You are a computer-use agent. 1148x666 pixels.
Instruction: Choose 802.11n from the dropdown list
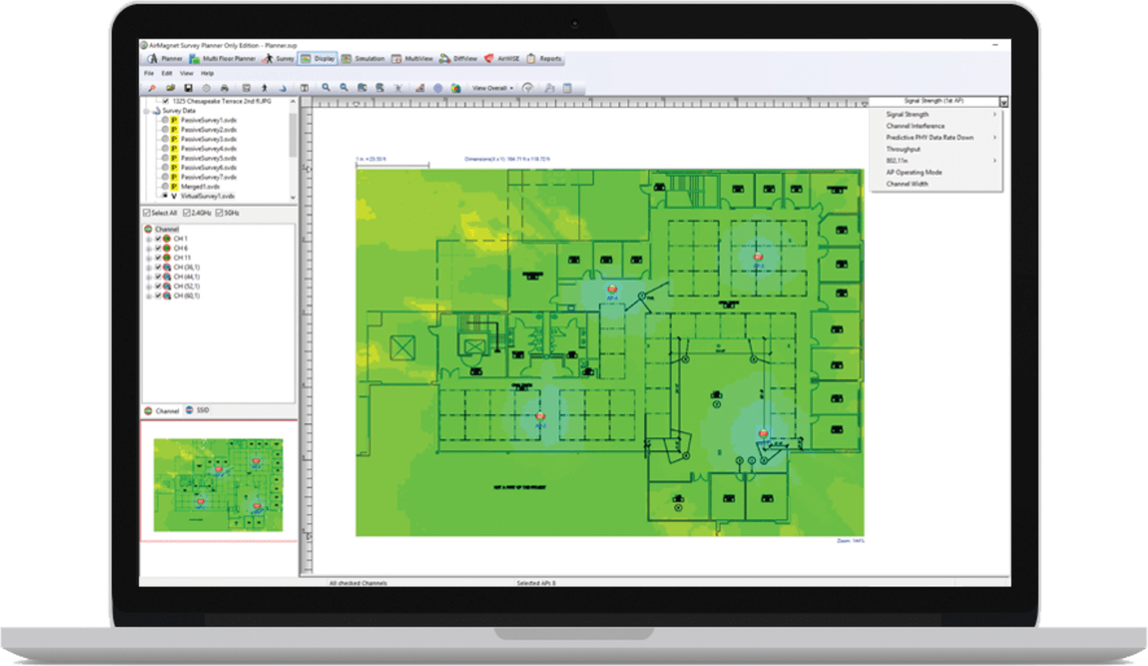936,161
